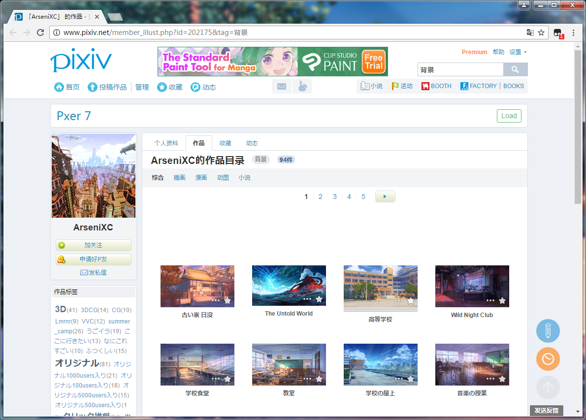Bookmark star on Wild Night Club thumbnail

pos(502,300)
